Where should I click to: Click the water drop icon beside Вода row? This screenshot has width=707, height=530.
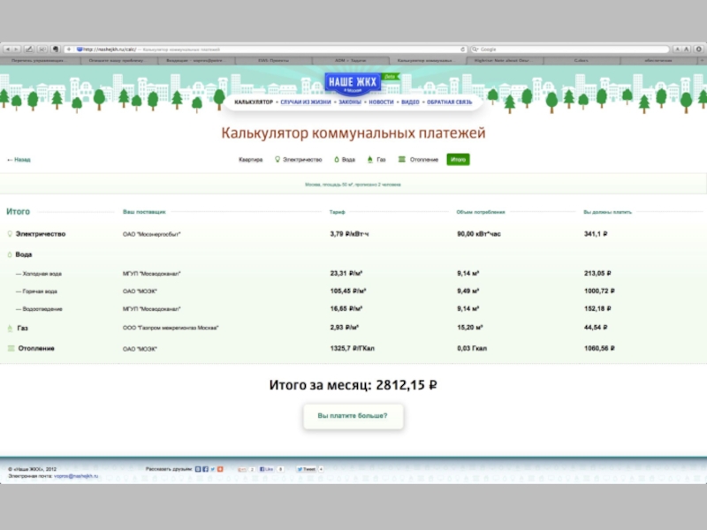(x=10, y=254)
